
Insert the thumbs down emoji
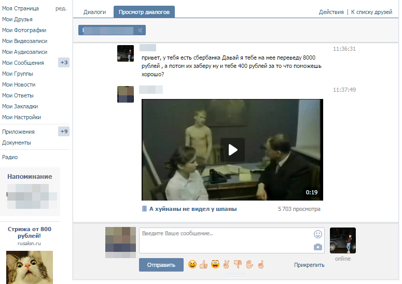238,265
